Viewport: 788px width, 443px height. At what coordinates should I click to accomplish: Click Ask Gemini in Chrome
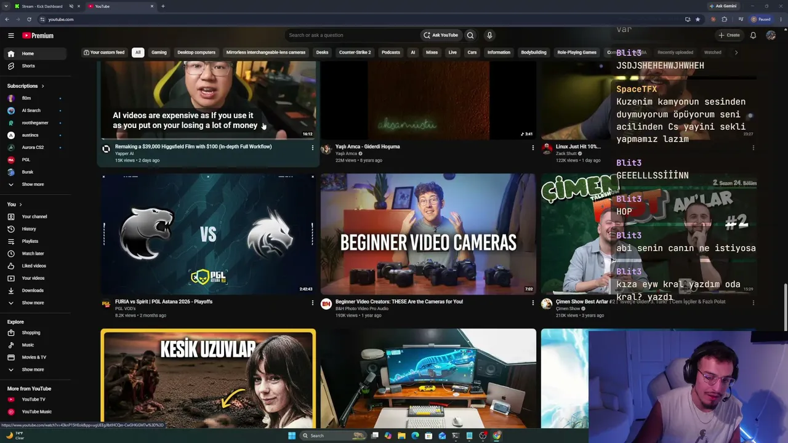[723, 6]
